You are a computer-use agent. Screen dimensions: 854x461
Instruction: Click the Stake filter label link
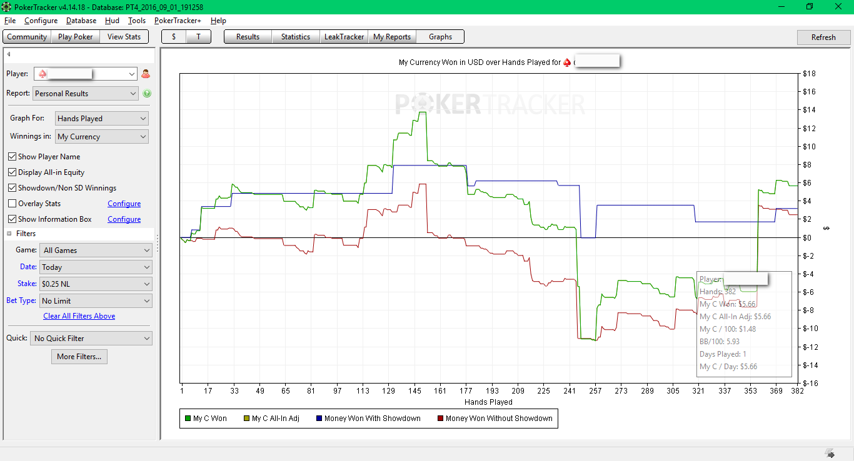click(x=27, y=284)
